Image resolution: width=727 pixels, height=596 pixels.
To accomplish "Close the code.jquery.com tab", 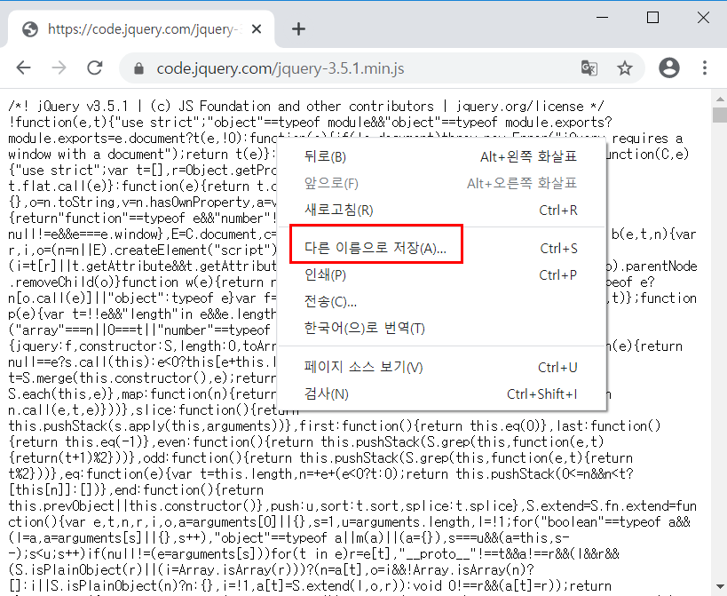I will 257,29.
